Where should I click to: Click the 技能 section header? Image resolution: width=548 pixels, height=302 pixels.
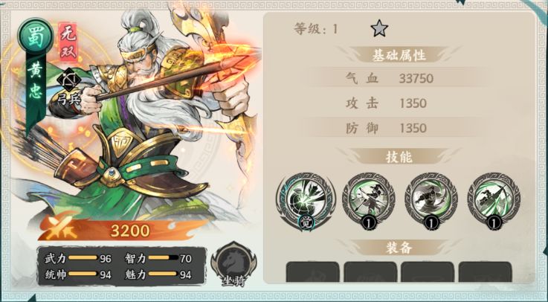point(399,157)
